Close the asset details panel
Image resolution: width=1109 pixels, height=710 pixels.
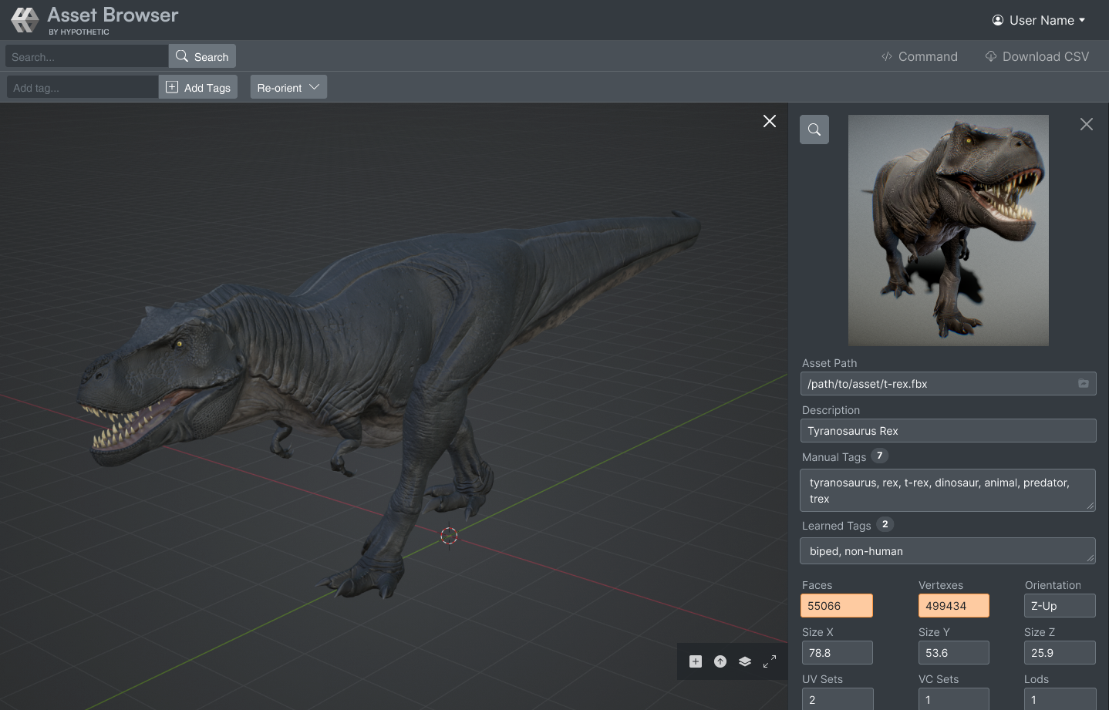coord(1087,124)
